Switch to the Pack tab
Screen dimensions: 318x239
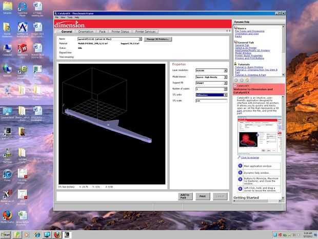(103, 31)
